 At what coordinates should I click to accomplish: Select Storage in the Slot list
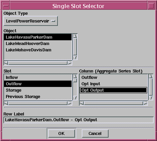pyautogui.click(x=38, y=90)
